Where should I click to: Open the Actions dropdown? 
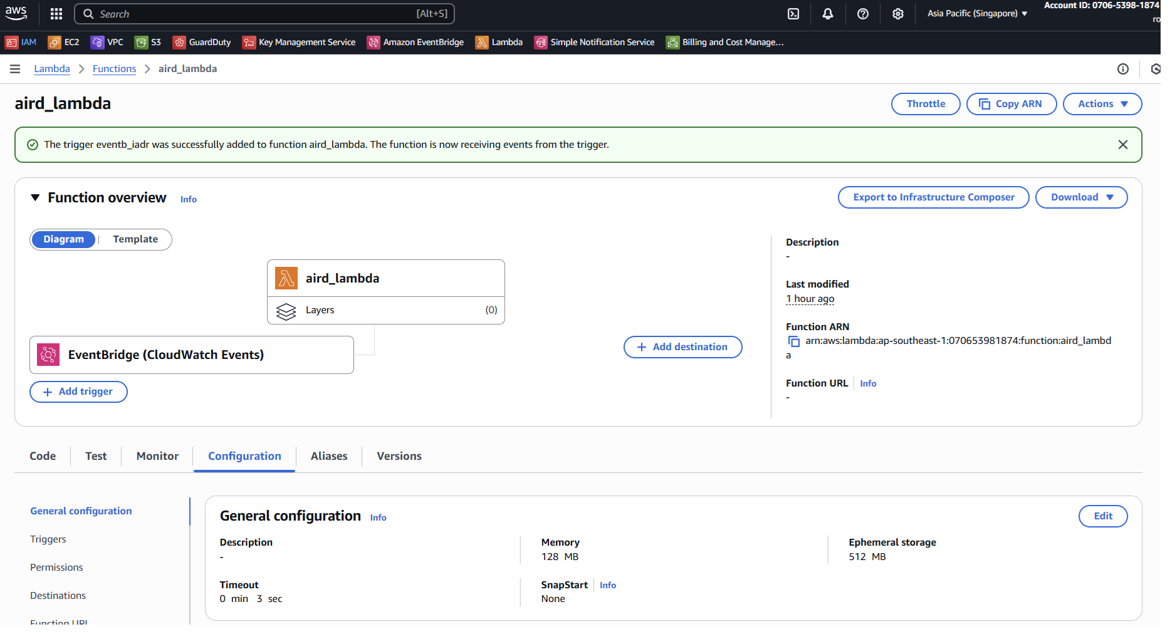pyautogui.click(x=1102, y=104)
